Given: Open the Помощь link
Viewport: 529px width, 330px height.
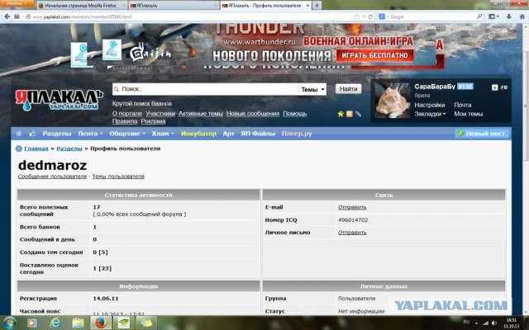Looking at the screenshot, I should tap(294, 114).
